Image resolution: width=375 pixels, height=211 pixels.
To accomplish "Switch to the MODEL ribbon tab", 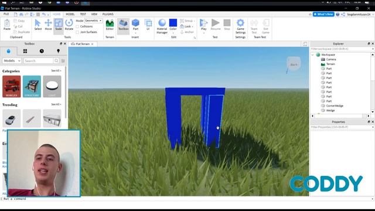I will click(70, 14).
